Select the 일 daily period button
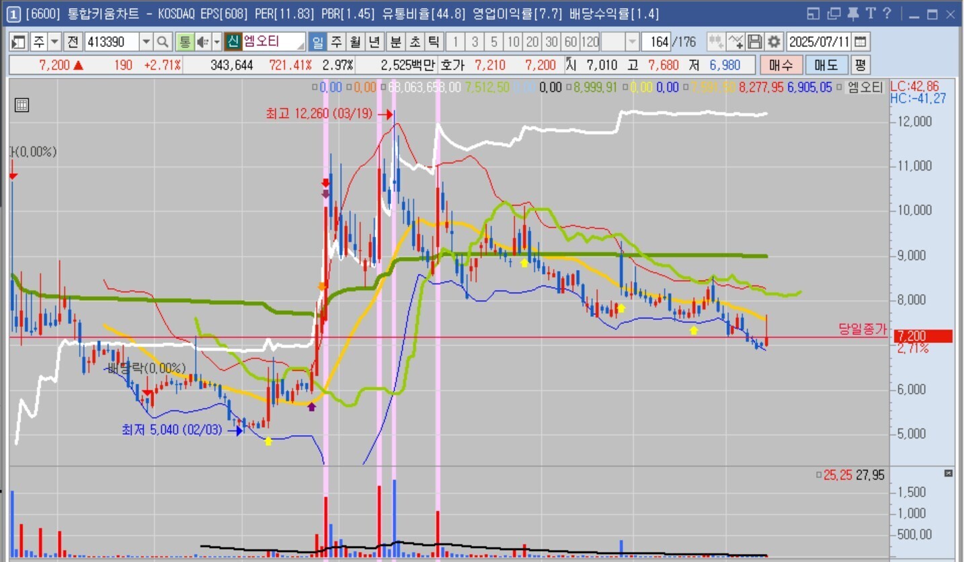The height and width of the screenshot is (562, 964). (x=317, y=42)
